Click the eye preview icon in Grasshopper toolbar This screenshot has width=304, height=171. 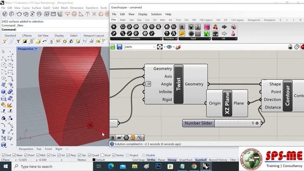[169, 47]
